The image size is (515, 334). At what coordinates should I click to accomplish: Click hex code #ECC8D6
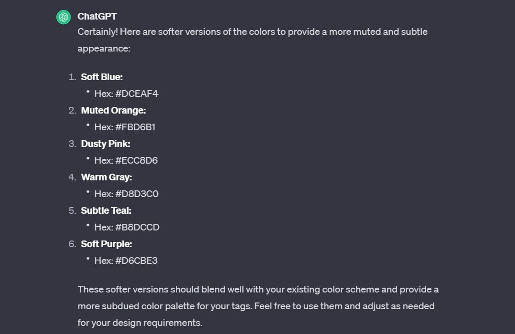[136, 160]
